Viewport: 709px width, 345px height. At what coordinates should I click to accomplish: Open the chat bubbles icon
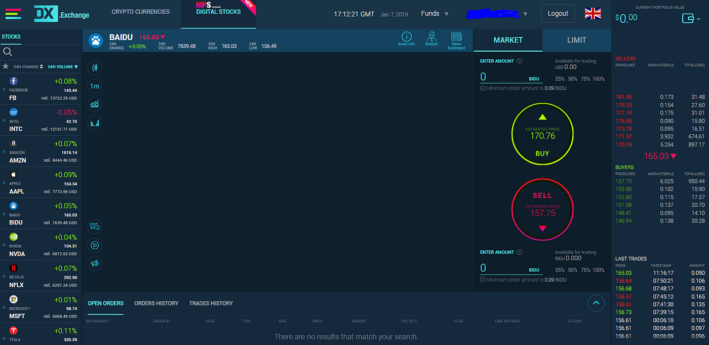point(95,226)
